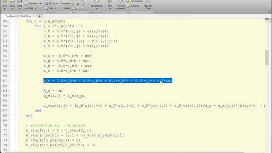Image resolution: width=272 pixels, height=153 pixels.
Task: Expand the Find dropdown arrow
Action: [56, 8]
